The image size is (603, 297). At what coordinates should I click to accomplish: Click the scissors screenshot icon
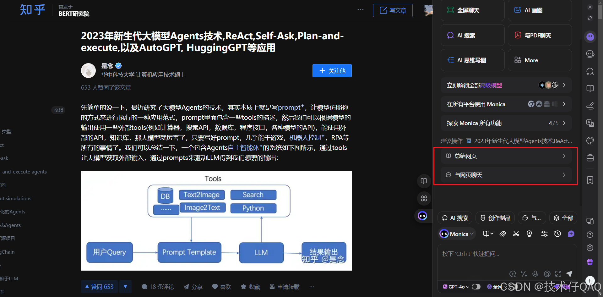click(x=516, y=234)
